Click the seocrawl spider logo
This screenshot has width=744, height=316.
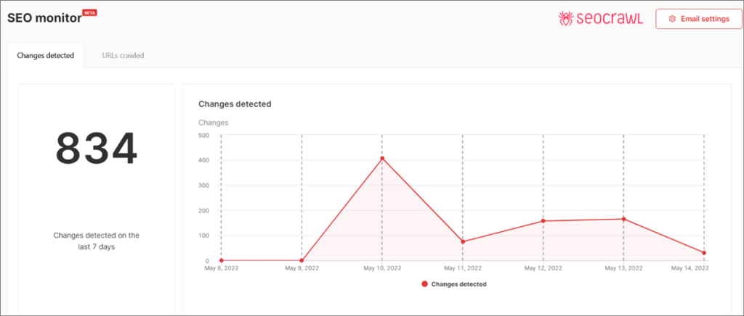click(x=565, y=19)
